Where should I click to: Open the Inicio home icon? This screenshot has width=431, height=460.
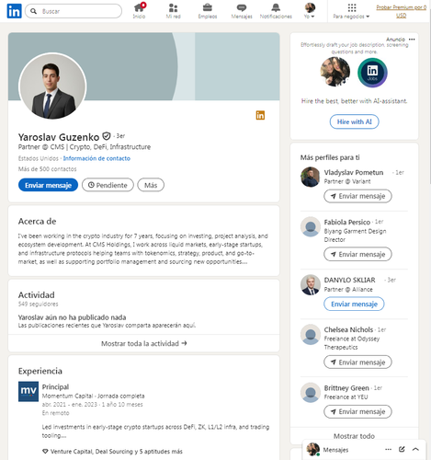139,11
